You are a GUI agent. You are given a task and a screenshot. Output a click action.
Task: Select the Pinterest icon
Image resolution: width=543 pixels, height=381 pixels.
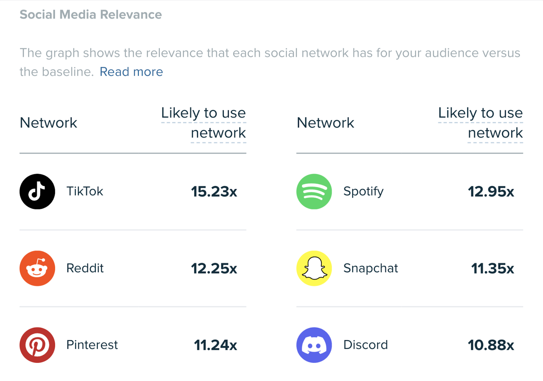(x=37, y=345)
